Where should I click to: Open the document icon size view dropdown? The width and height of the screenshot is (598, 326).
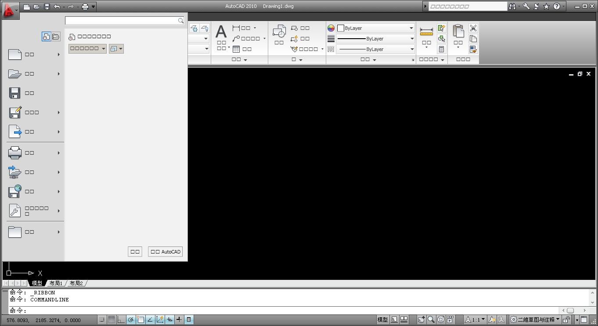tap(116, 48)
